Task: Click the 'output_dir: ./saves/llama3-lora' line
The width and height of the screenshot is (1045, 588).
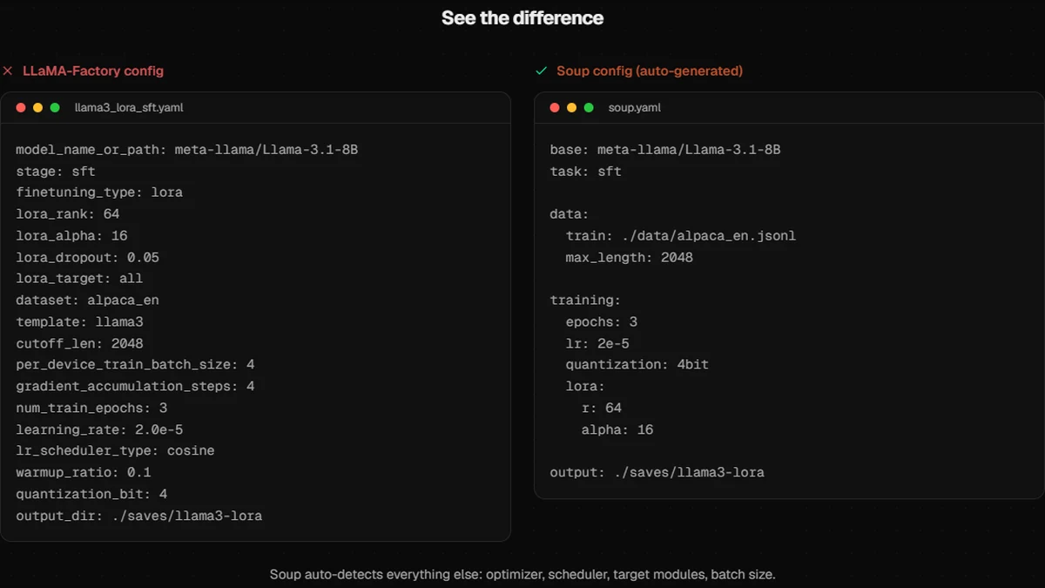Action: (139, 516)
